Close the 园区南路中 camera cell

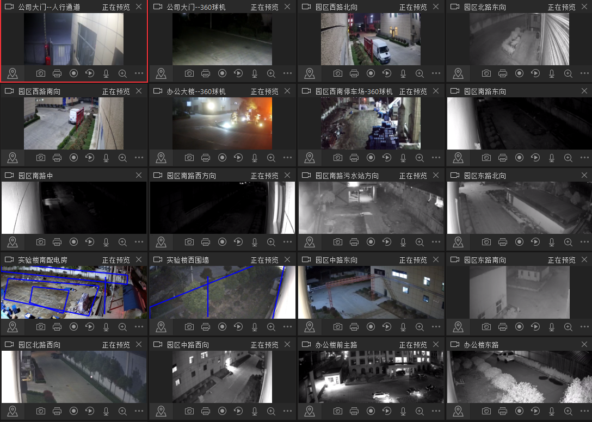(139, 175)
